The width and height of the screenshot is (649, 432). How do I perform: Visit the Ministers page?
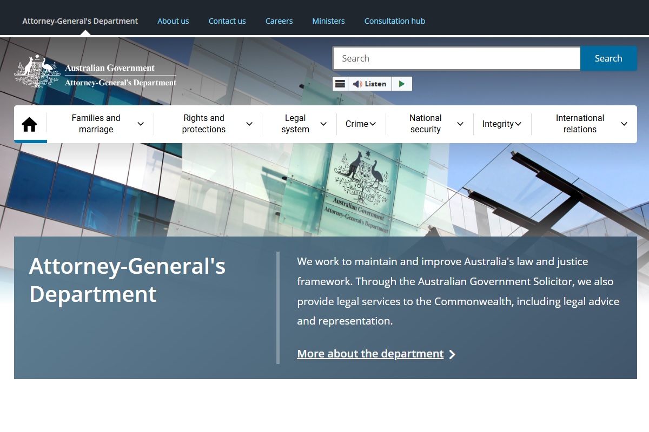[x=328, y=21]
